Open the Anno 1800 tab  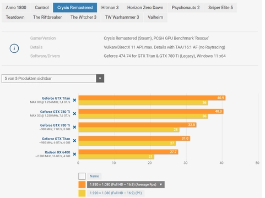pyautogui.click(x=16, y=8)
